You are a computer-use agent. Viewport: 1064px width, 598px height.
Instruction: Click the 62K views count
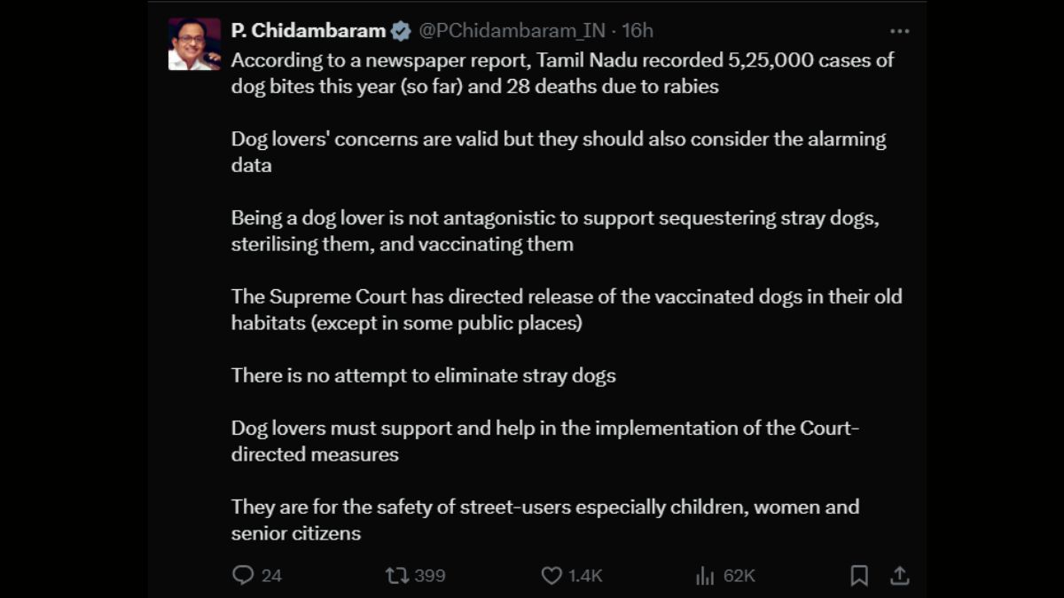point(739,576)
